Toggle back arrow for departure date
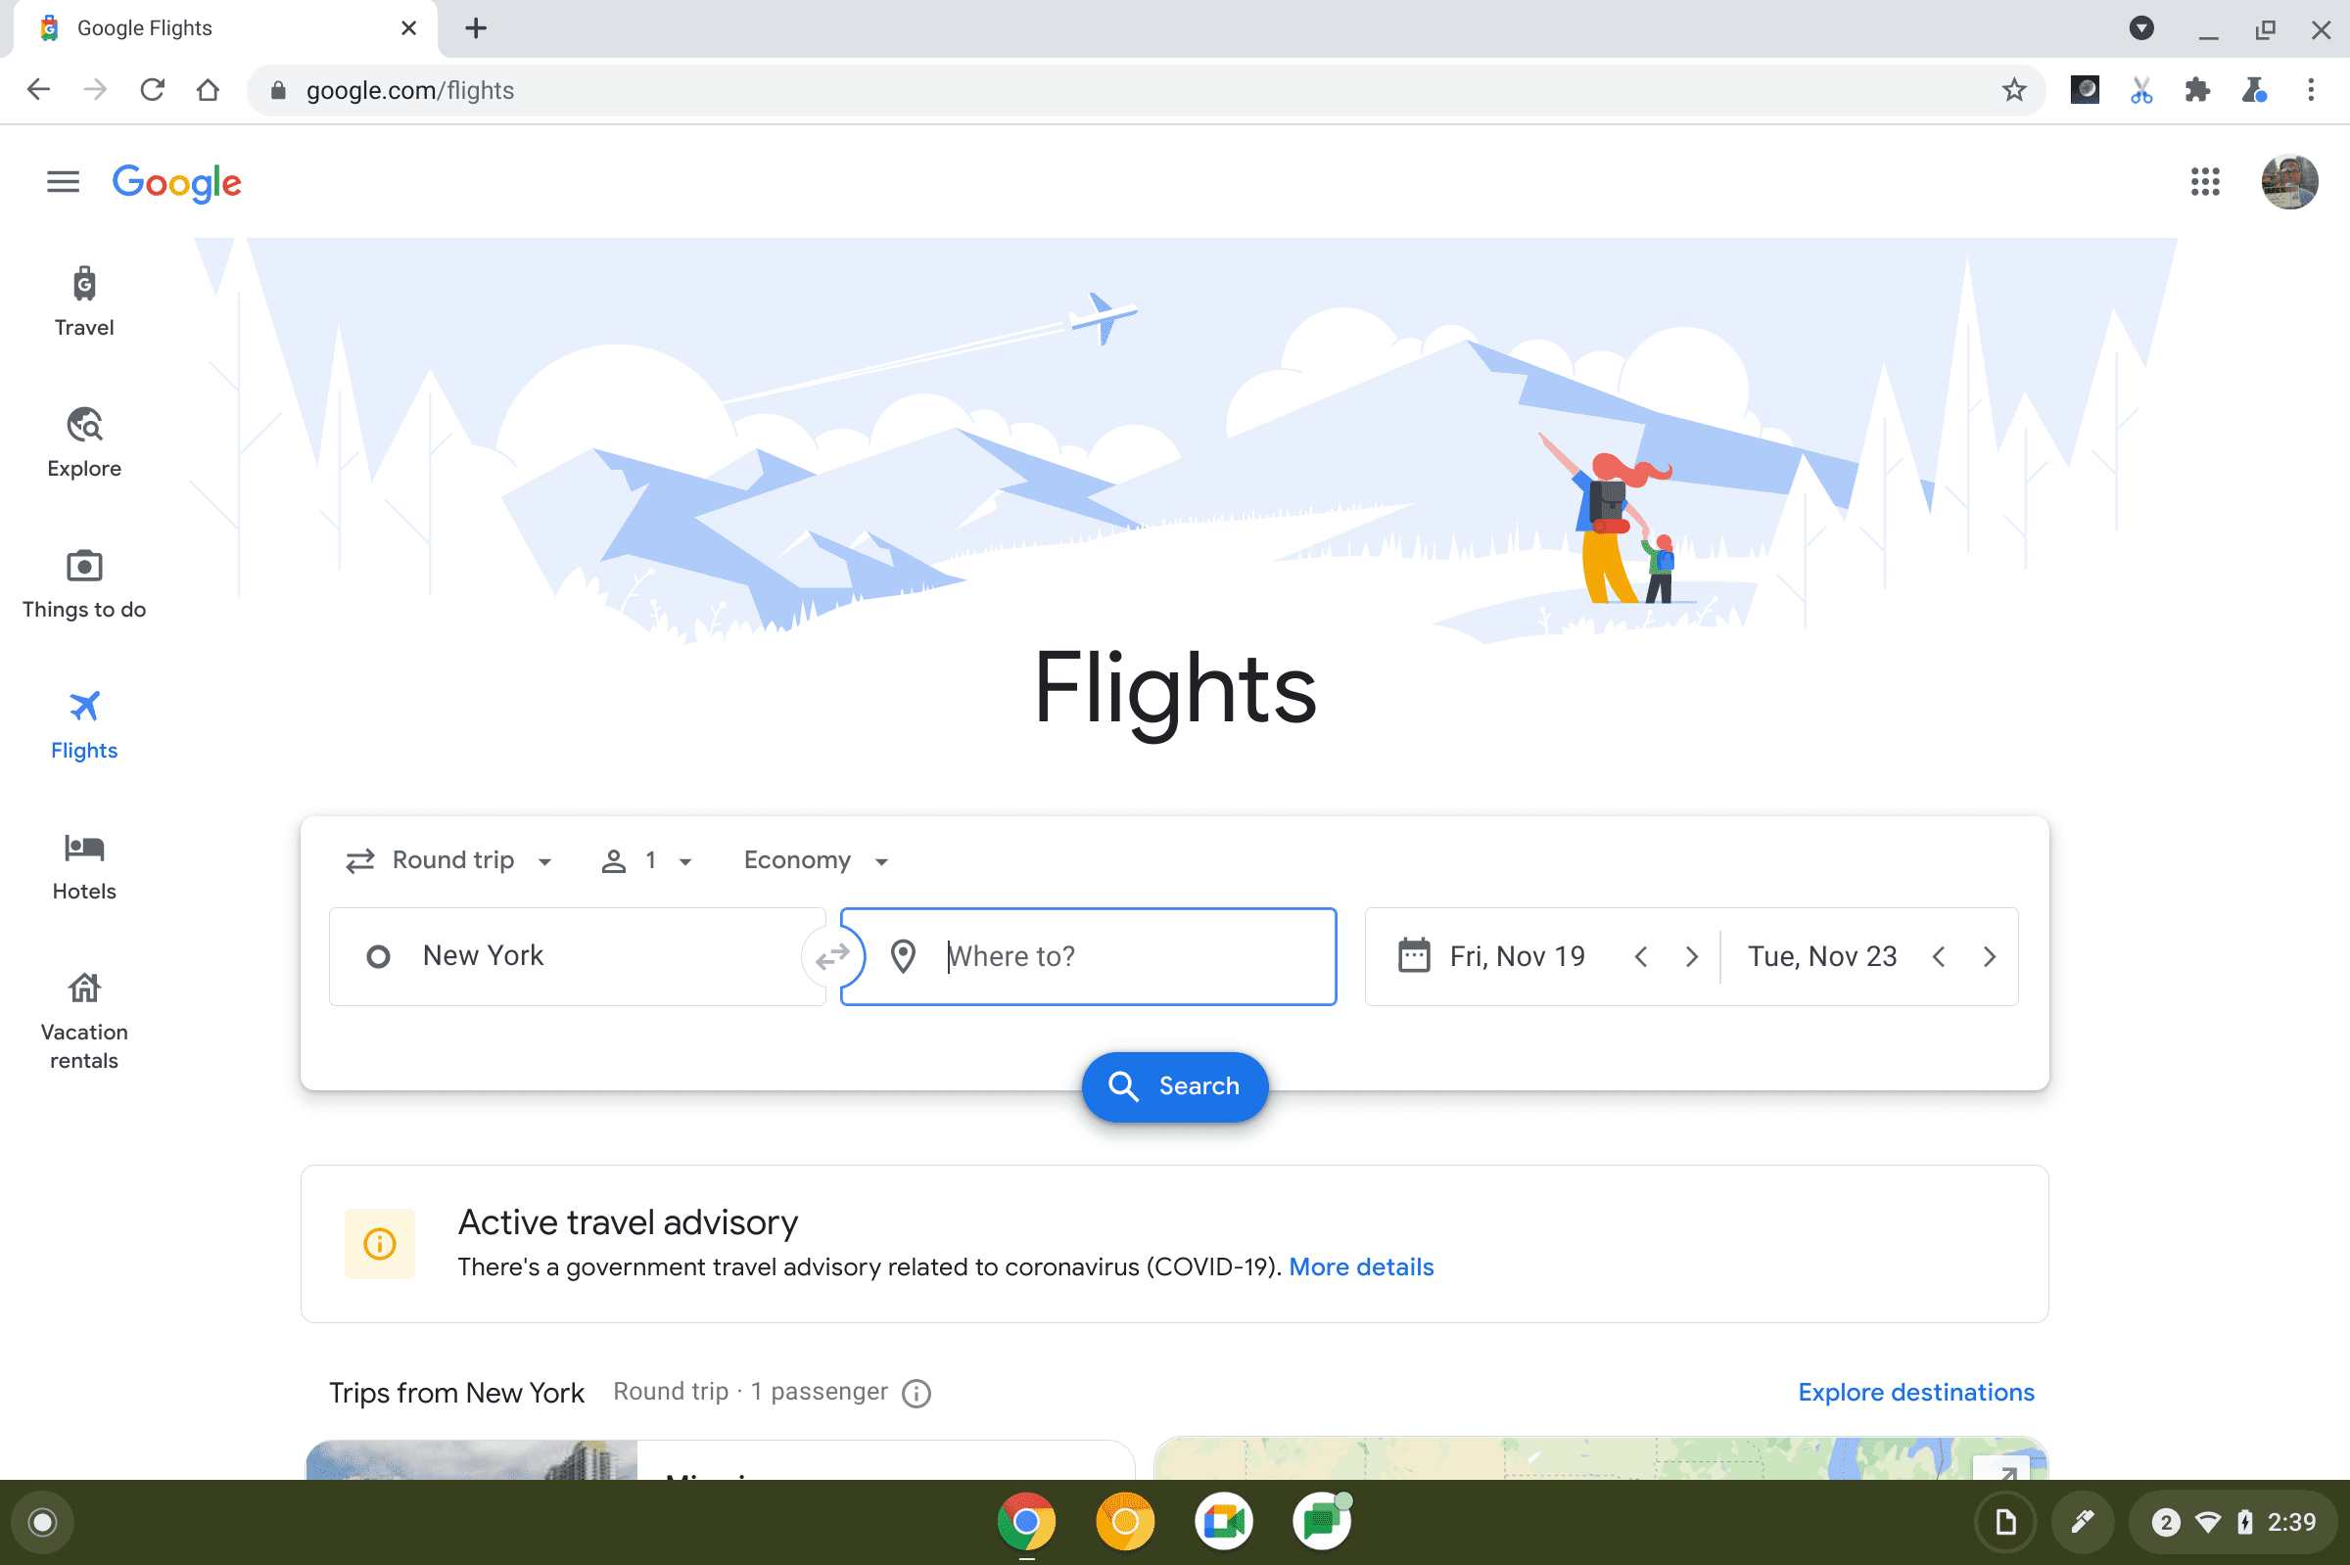The image size is (2350, 1565). tap(1637, 955)
